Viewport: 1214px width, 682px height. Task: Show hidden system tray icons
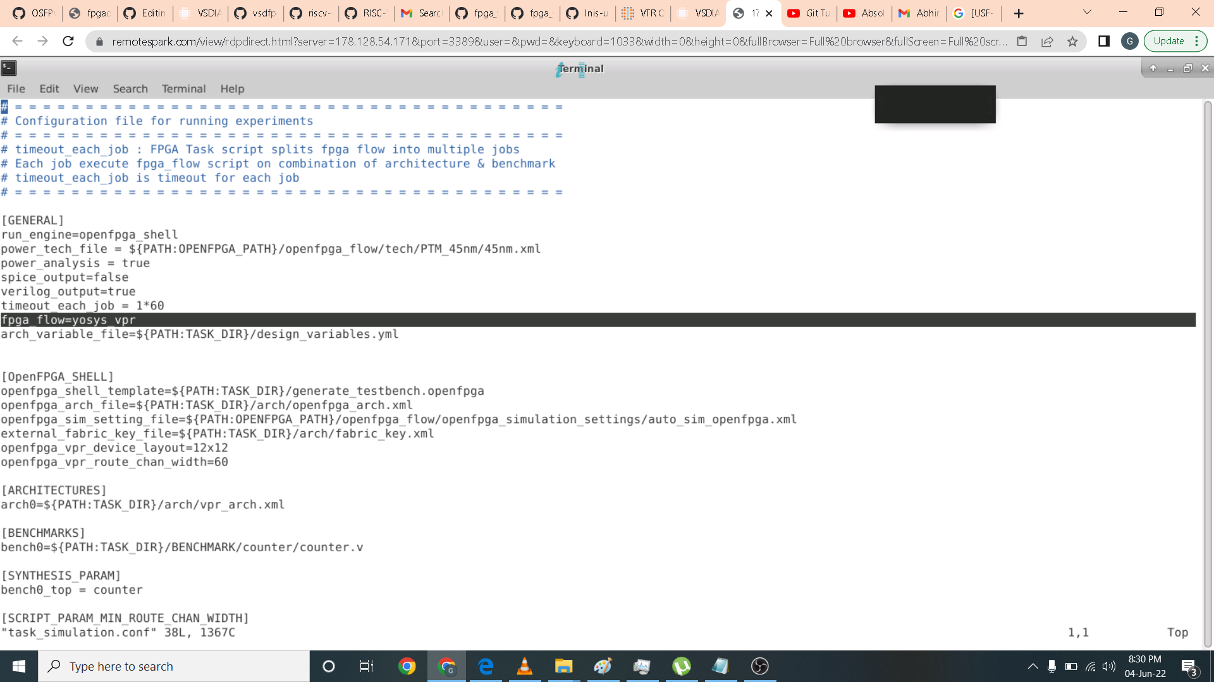1033,666
